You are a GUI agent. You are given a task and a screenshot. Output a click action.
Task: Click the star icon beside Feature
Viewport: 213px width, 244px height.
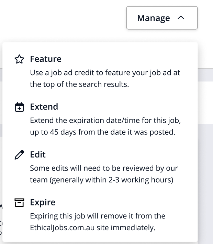tap(20, 59)
